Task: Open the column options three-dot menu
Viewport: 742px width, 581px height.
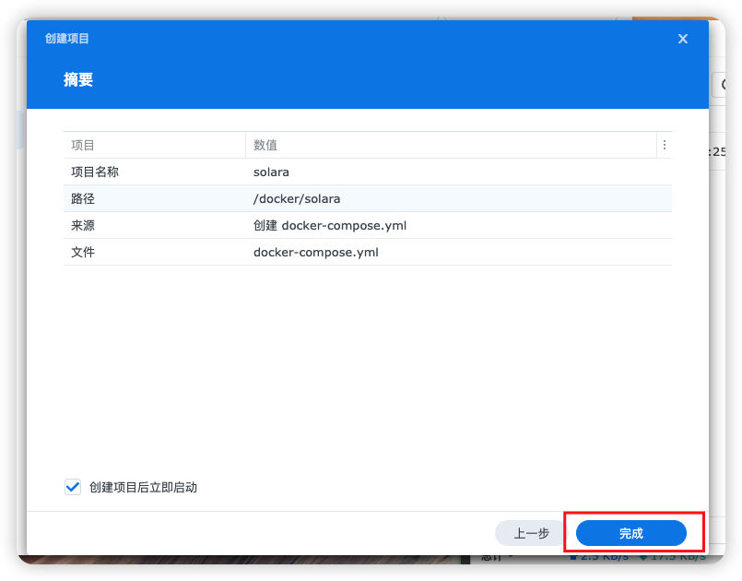Action: pyautogui.click(x=664, y=145)
